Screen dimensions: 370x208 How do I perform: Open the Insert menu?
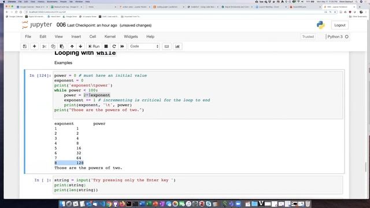click(76, 36)
